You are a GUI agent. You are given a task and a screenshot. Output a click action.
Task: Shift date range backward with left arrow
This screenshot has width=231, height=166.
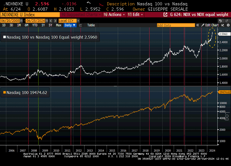click(x=51, y=21)
